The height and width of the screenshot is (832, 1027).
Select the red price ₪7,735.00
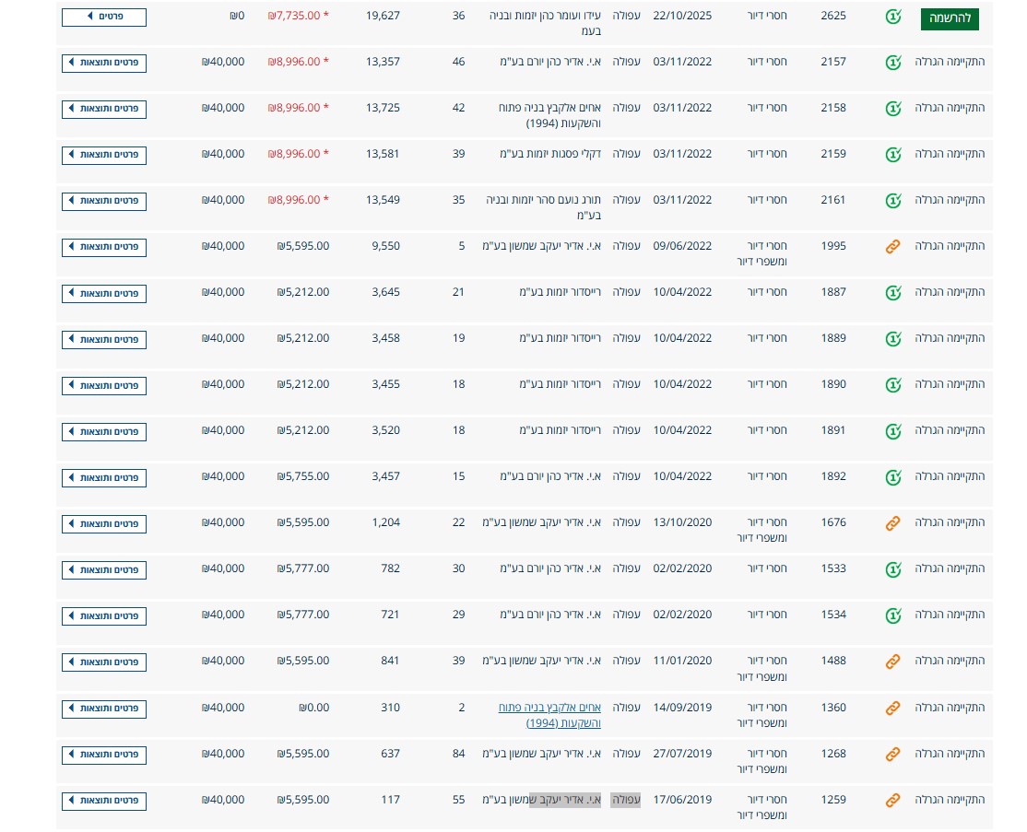[x=298, y=16]
